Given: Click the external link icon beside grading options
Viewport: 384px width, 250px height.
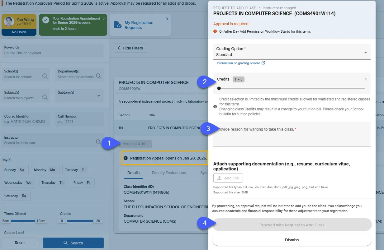Looking at the screenshot, I should [x=263, y=63].
